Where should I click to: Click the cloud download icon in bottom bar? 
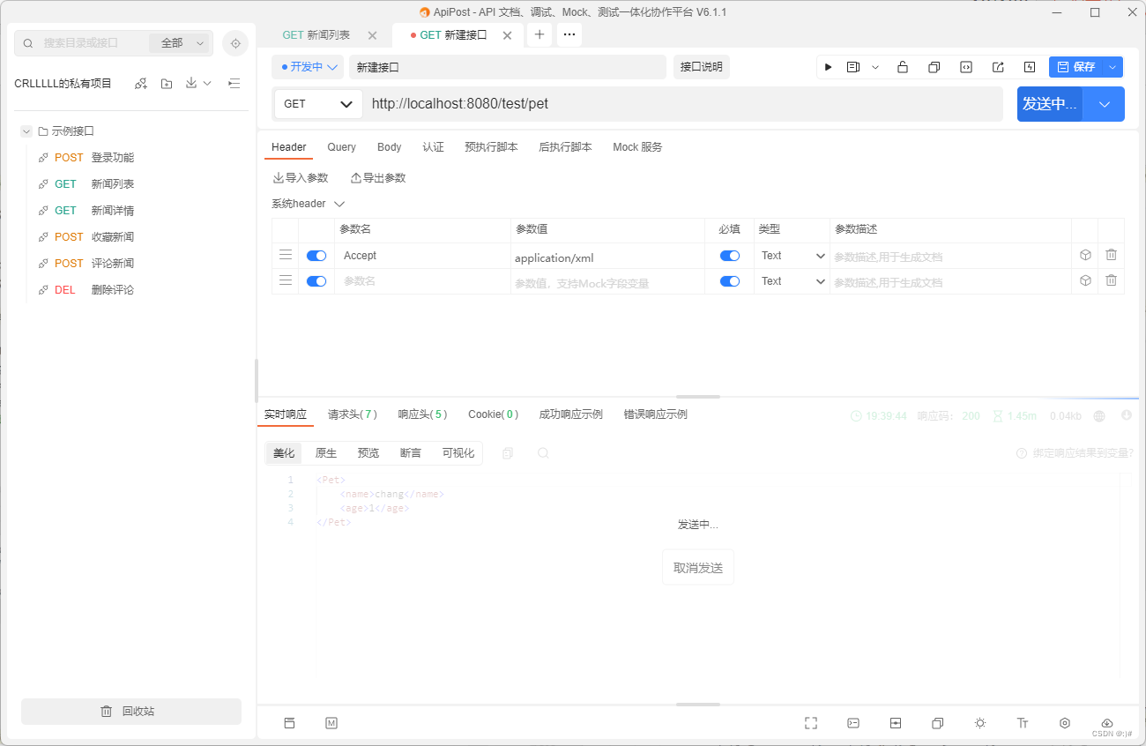click(1107, 723)
